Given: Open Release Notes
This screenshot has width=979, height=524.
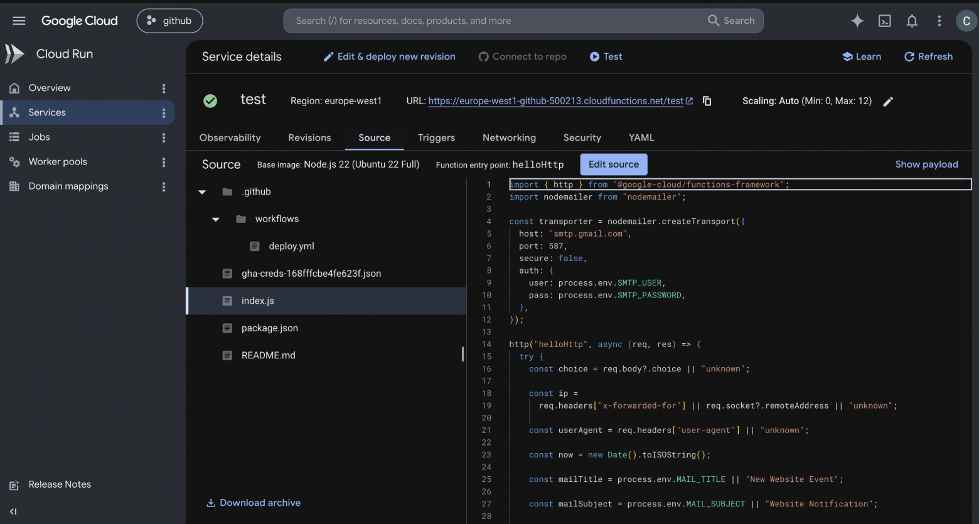Looking at the screenshot, I should 51,484.
